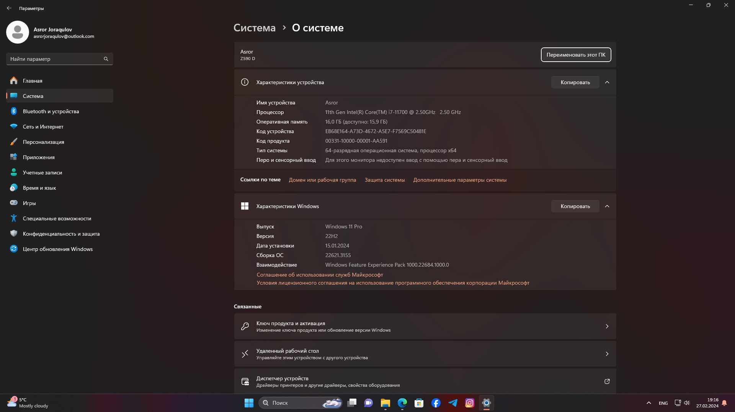The image size is (735, 412).
Task: Click the Учетные записи person icon
Action: pos(14,173)
